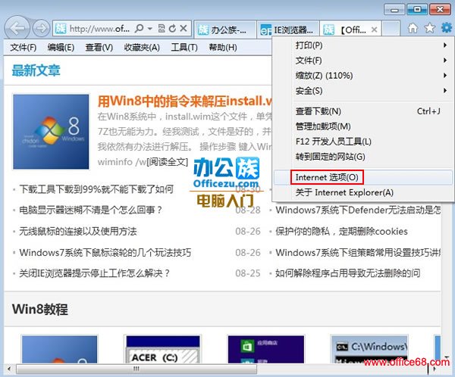This screenshot has width=455, height=377.
Task: Open the 编辑(E) menu
Action: 61,47
